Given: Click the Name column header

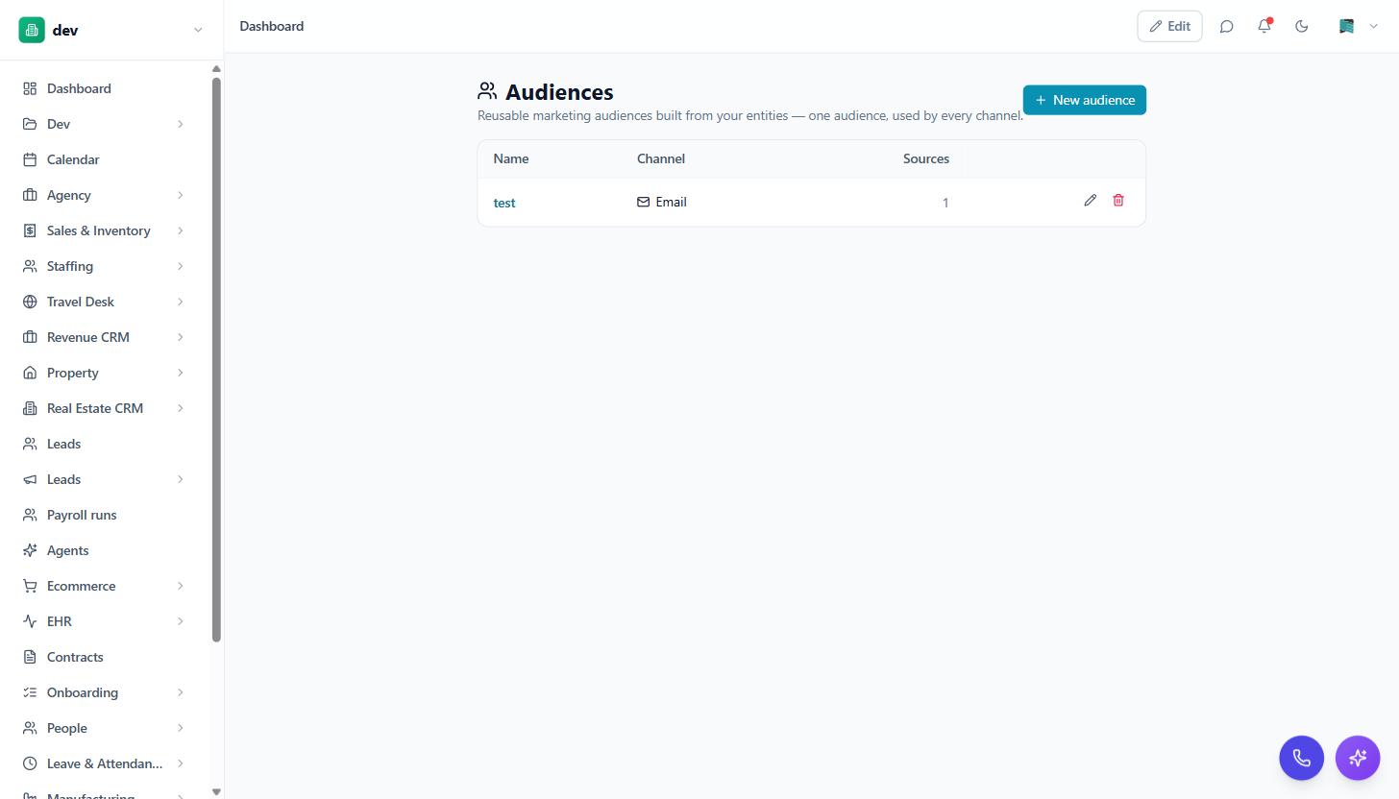Looking at the screenshot, I should pos(511,158).
